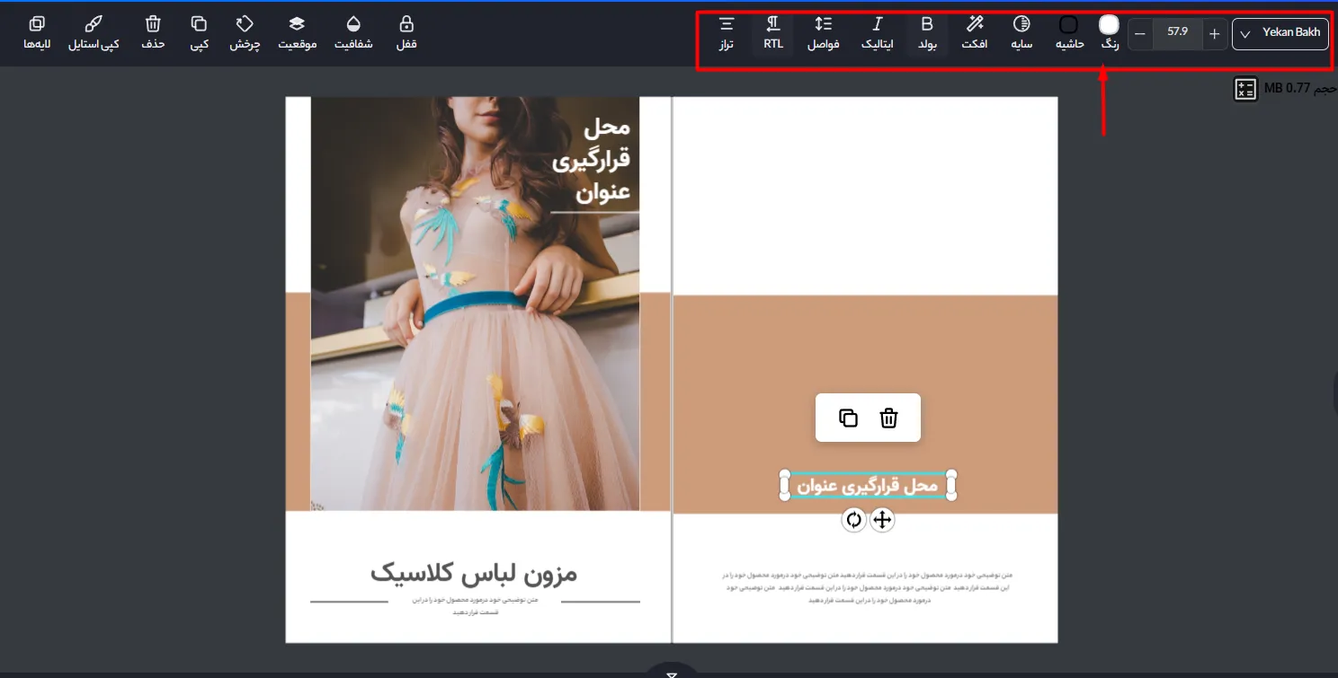Select the dress photo on the left page
1338x678 pixels.
click(x=475, y=304)
